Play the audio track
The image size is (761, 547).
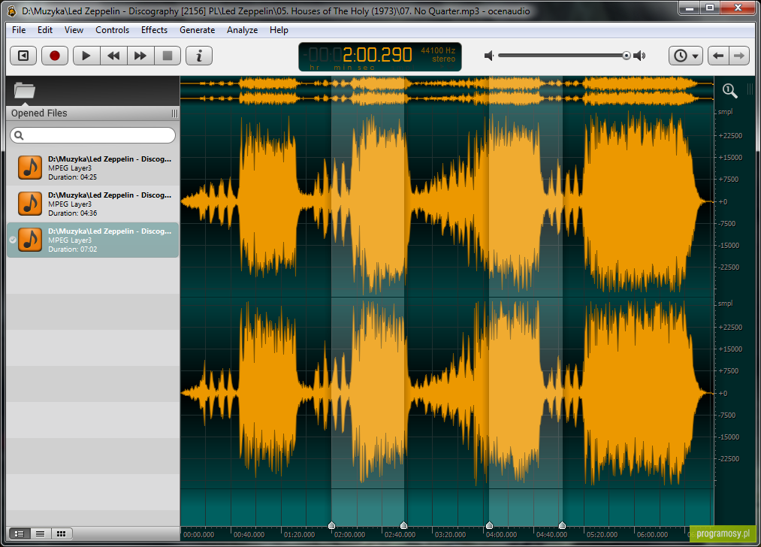click(x=86, y=56)
